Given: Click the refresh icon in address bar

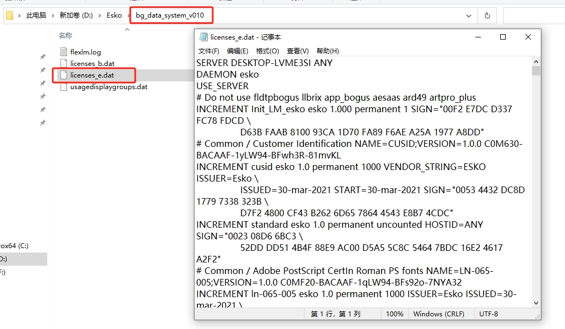Looking at the screenshot, I should point(486,16).
